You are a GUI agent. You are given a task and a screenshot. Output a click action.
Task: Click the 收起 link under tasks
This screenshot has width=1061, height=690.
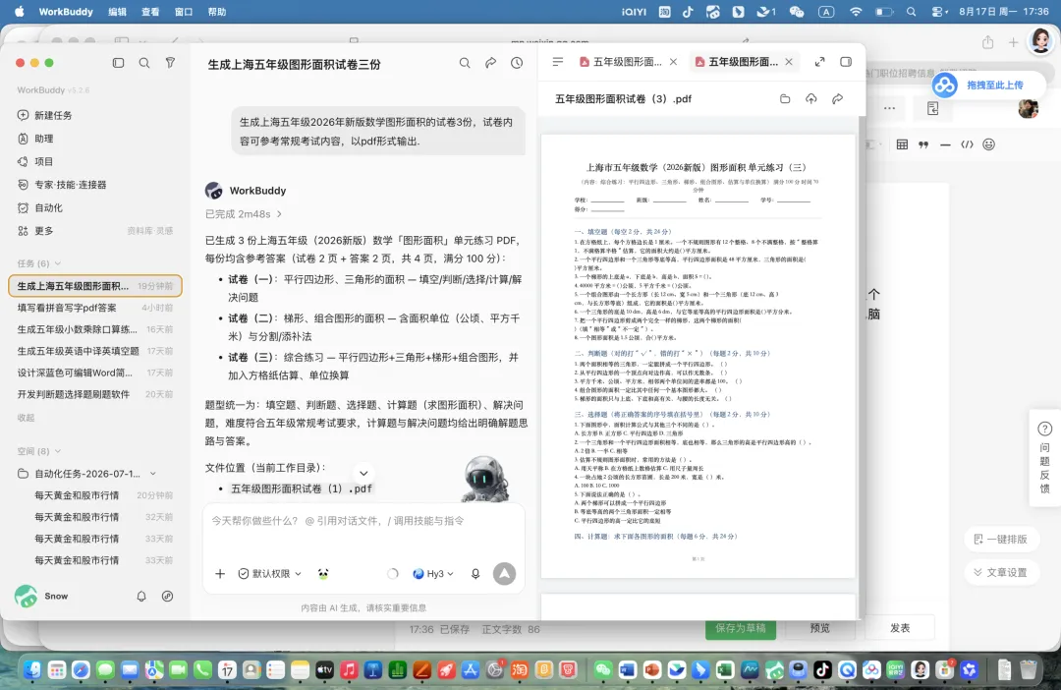(26, 417)
